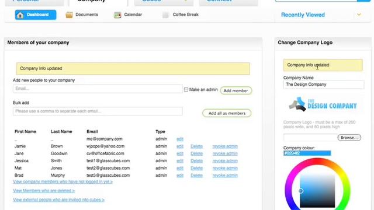Click edit for me@company.com

click(180, 139)
